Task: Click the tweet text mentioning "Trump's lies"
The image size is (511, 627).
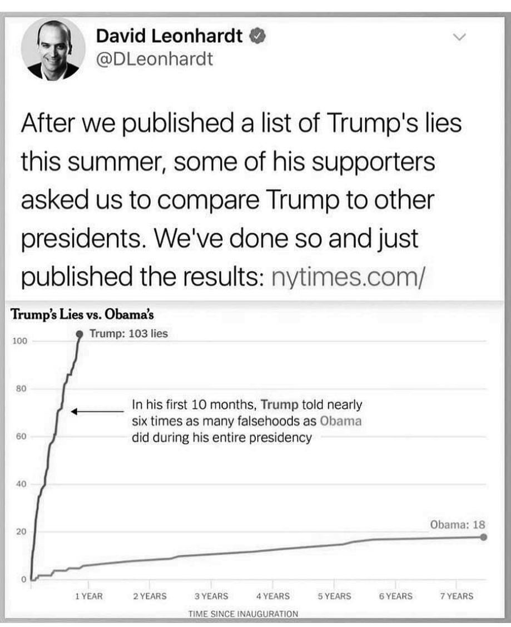Action: (x=241, y=124)
